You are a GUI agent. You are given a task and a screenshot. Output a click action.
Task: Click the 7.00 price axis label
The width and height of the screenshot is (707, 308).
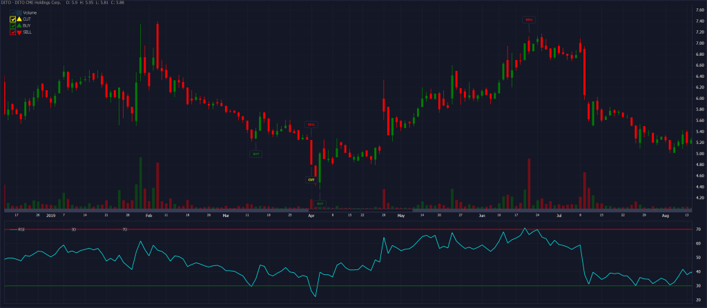click(699, 43)
